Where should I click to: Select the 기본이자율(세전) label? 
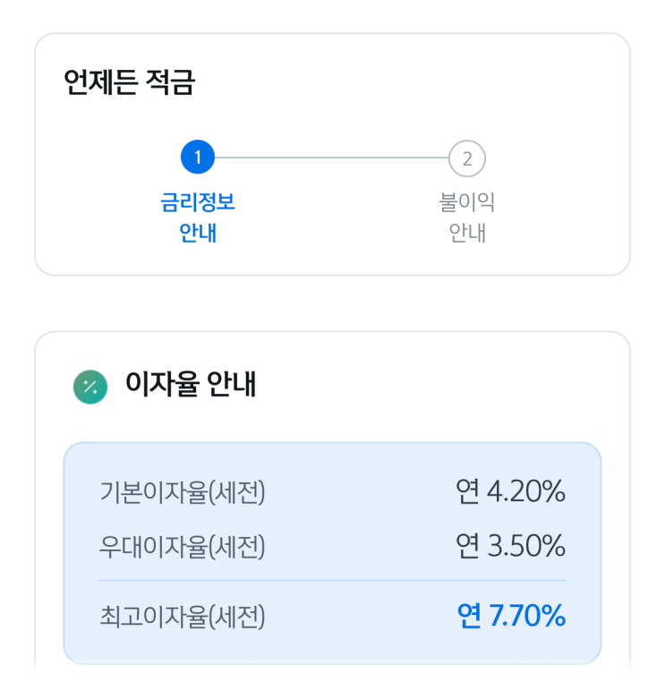(183, 492)
